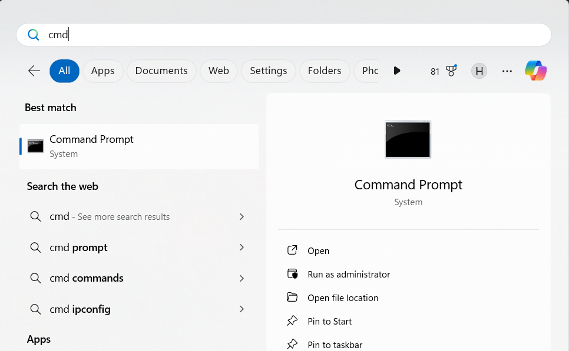Switch to the Documents filter tab

point(161,71)
